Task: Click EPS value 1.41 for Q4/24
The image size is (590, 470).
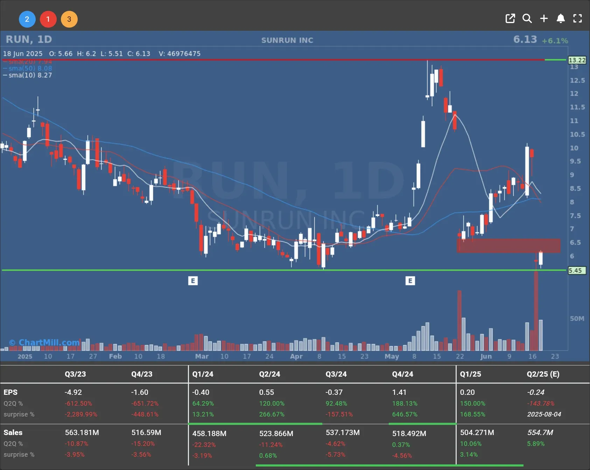Action: (399, 392)
